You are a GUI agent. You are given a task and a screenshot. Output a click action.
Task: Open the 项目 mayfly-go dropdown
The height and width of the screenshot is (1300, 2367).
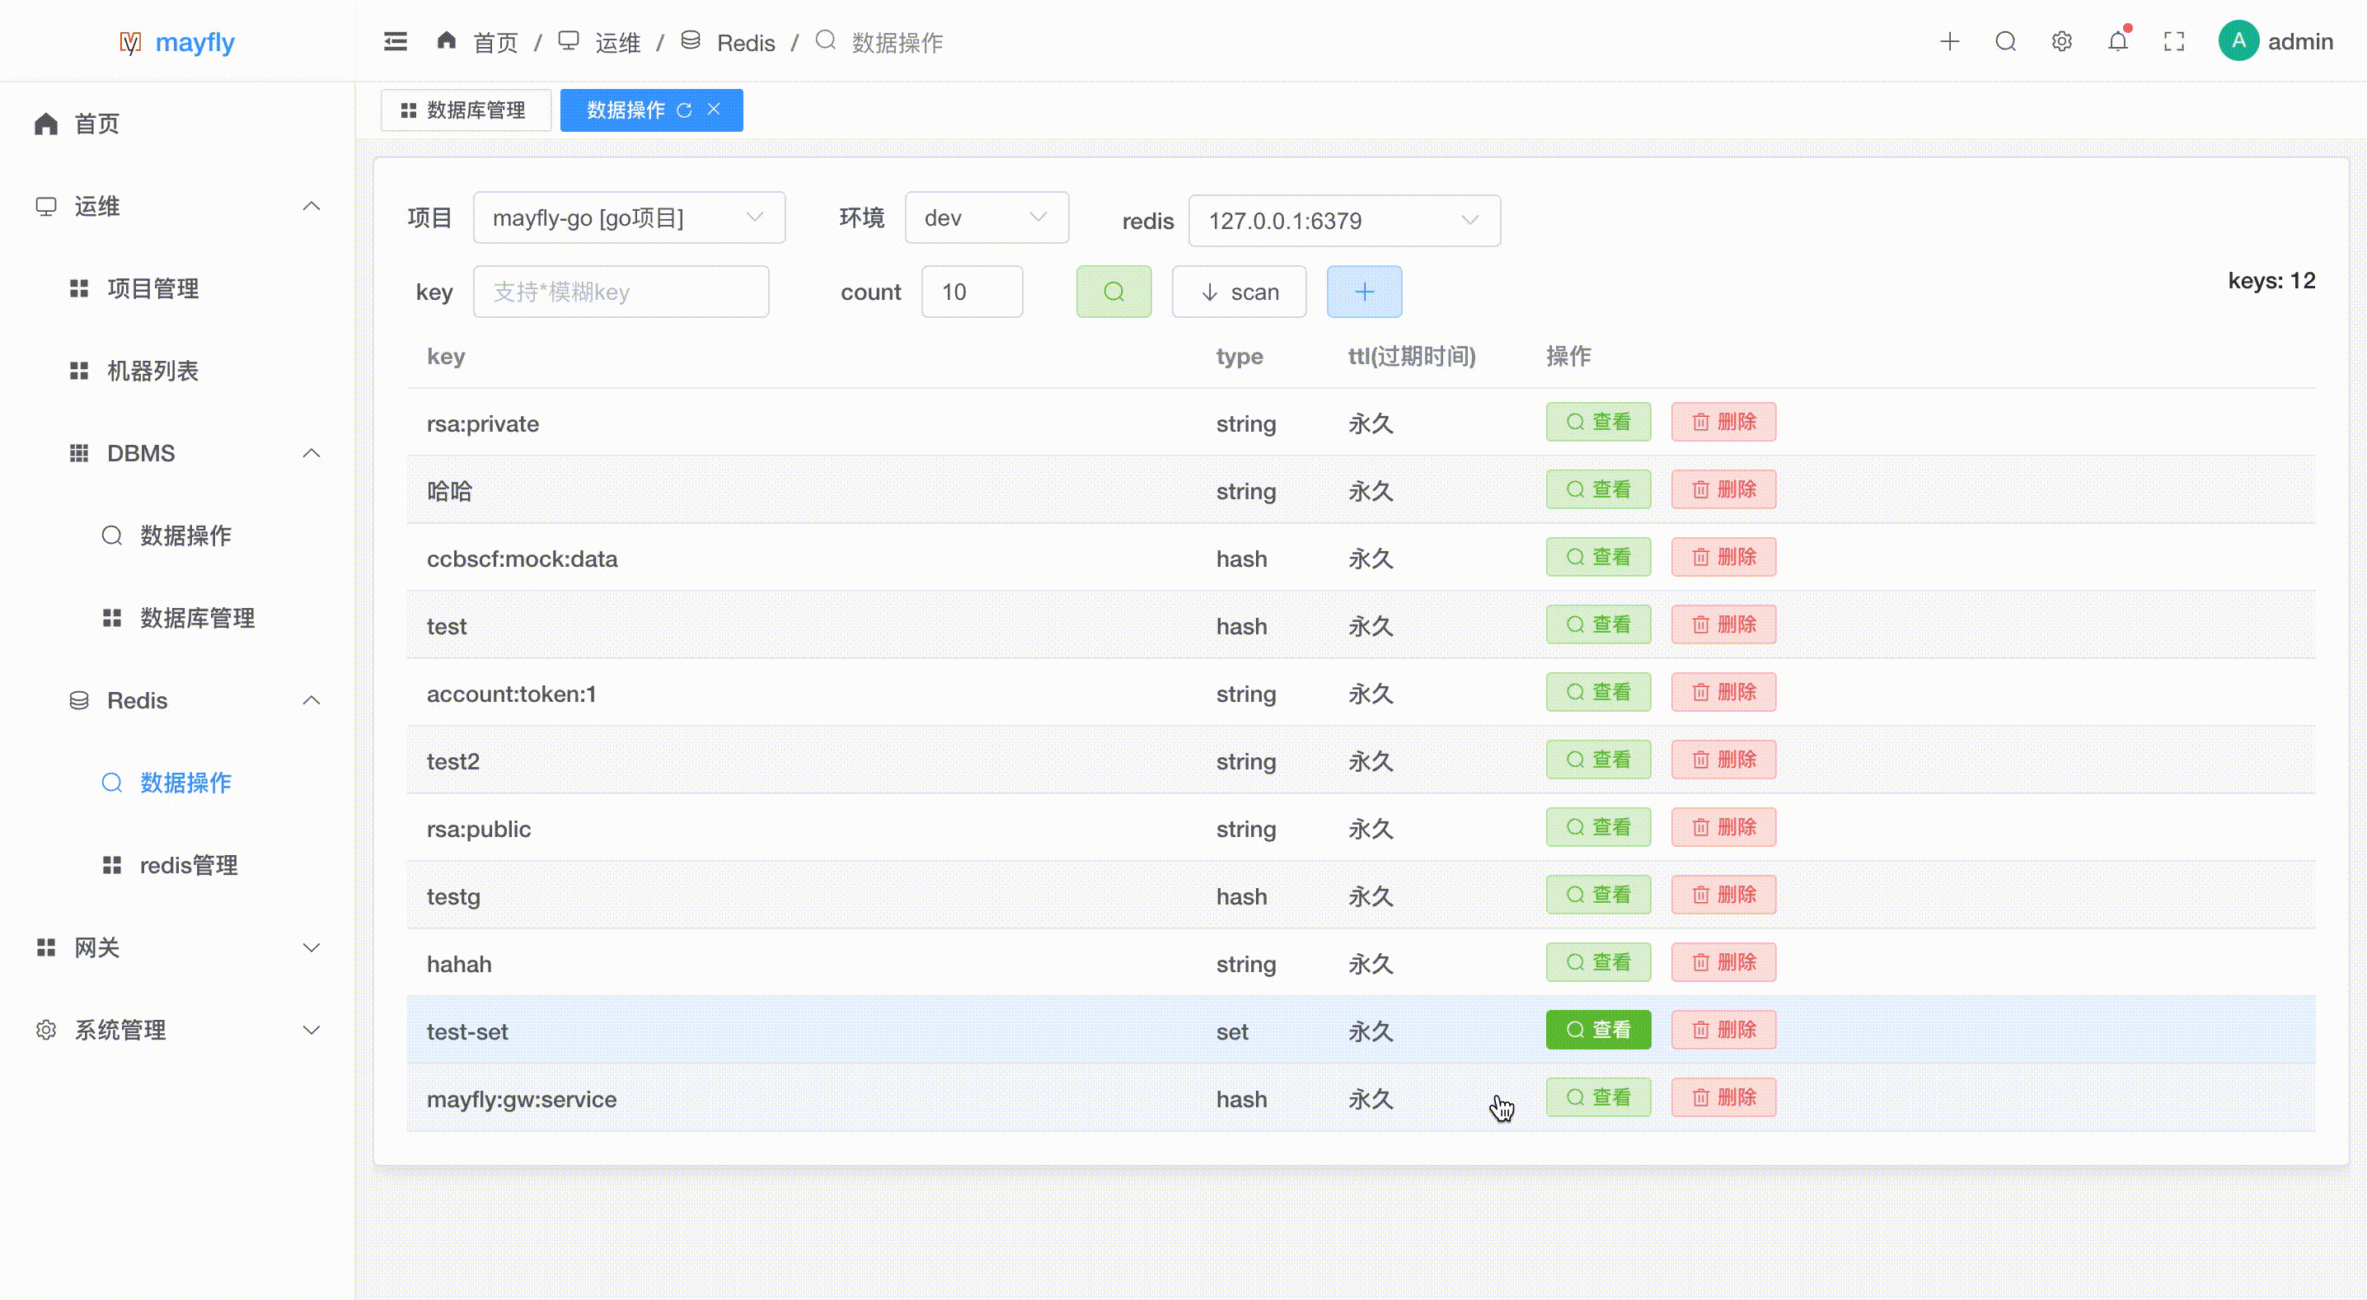point(629,217)
